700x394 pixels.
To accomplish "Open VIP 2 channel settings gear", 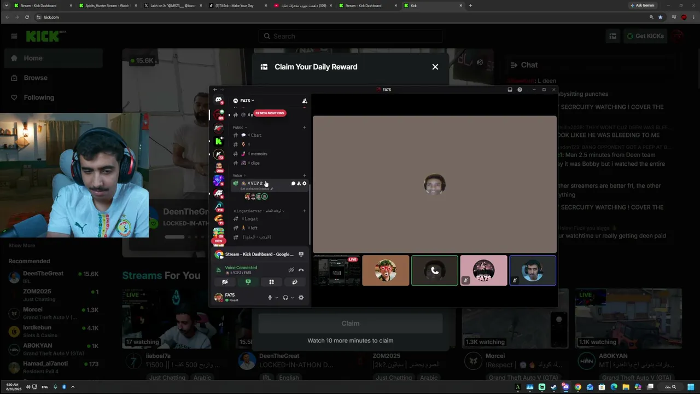I will tap(305, 183).
